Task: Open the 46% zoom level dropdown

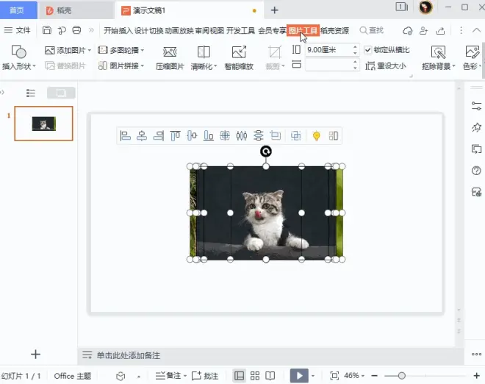Action: [x=354, y=376]
